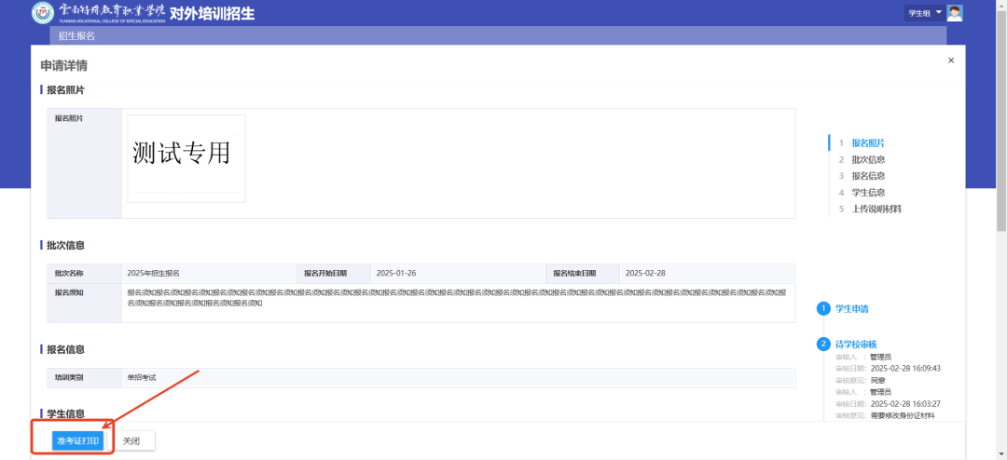Click step 2 circle for 待学校审核
The image size is (1007, 460).
823,344
